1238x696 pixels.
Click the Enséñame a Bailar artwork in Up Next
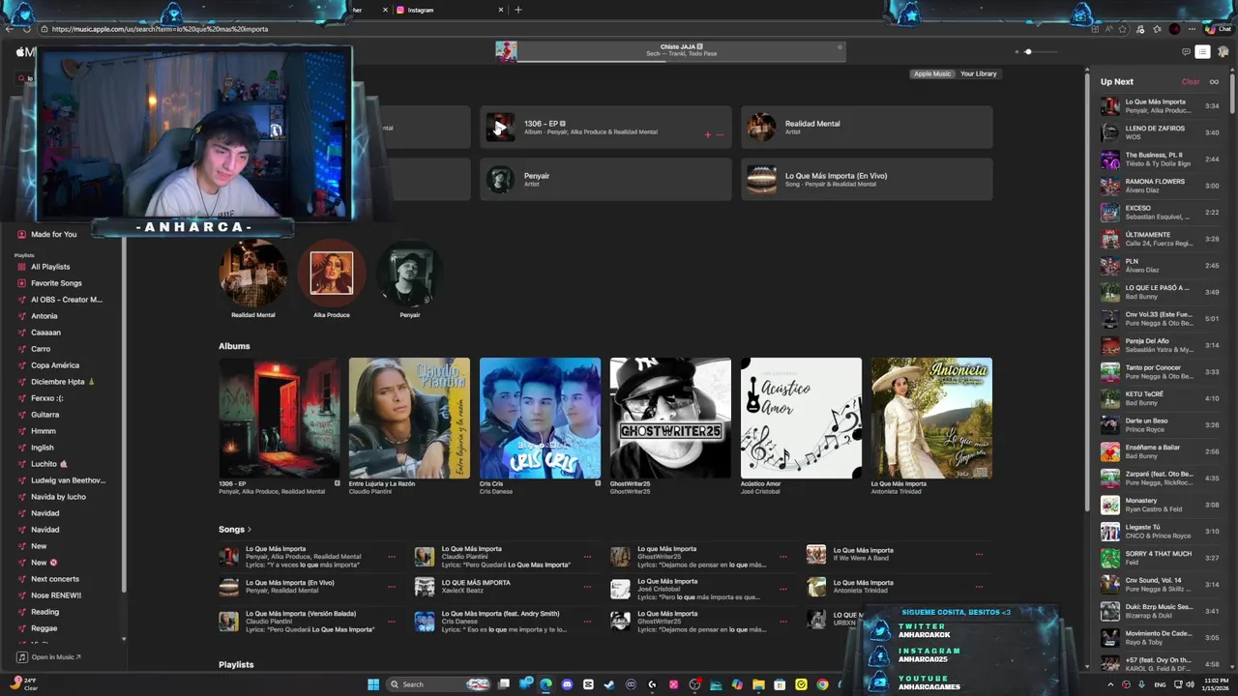tap(1109, 451)
